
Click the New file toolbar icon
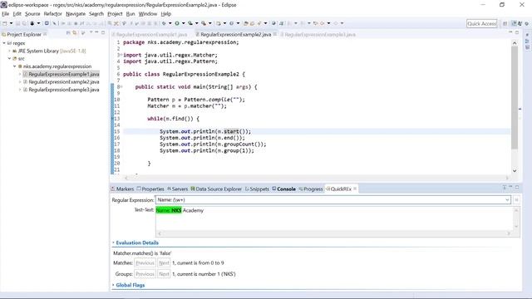pos(5,23)
